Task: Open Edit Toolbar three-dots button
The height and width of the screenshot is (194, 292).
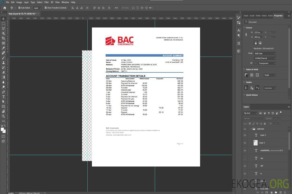Action: [3, 121]
